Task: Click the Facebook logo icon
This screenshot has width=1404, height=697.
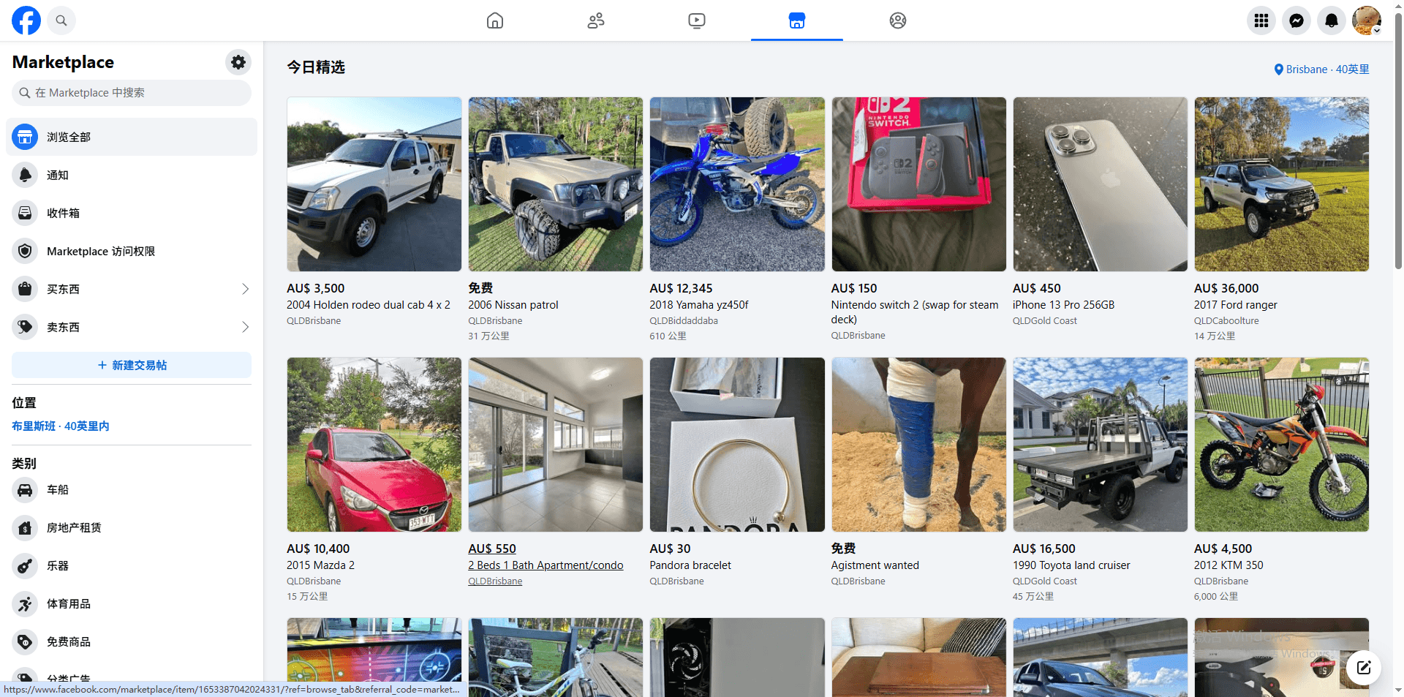Action: click(x=26, y=20)
